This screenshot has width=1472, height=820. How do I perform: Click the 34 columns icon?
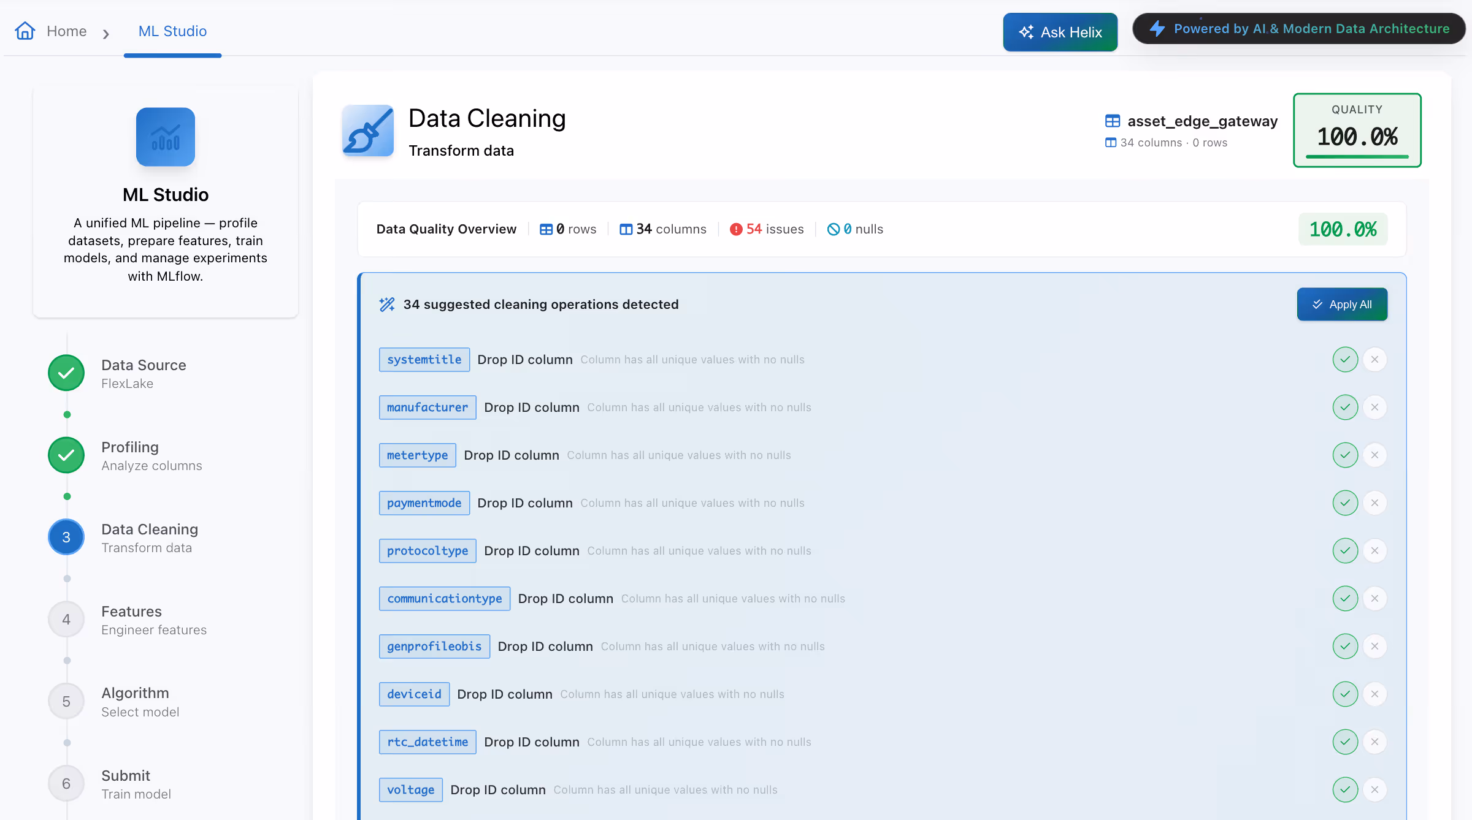pyautogui.click(x=626, y=229)
